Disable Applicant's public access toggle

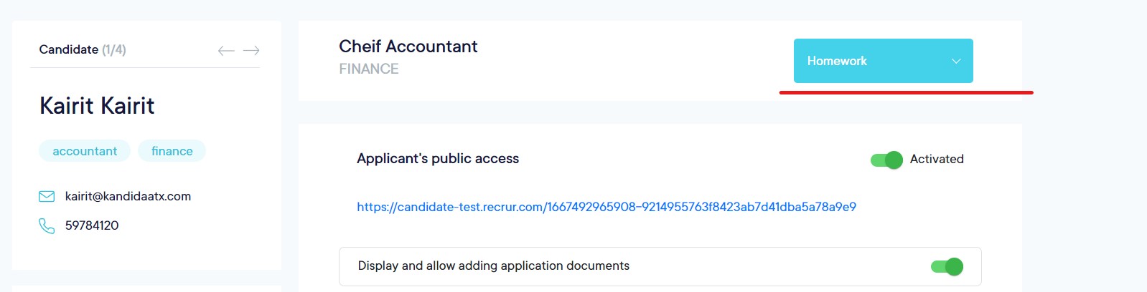click(x=886, y=160)
